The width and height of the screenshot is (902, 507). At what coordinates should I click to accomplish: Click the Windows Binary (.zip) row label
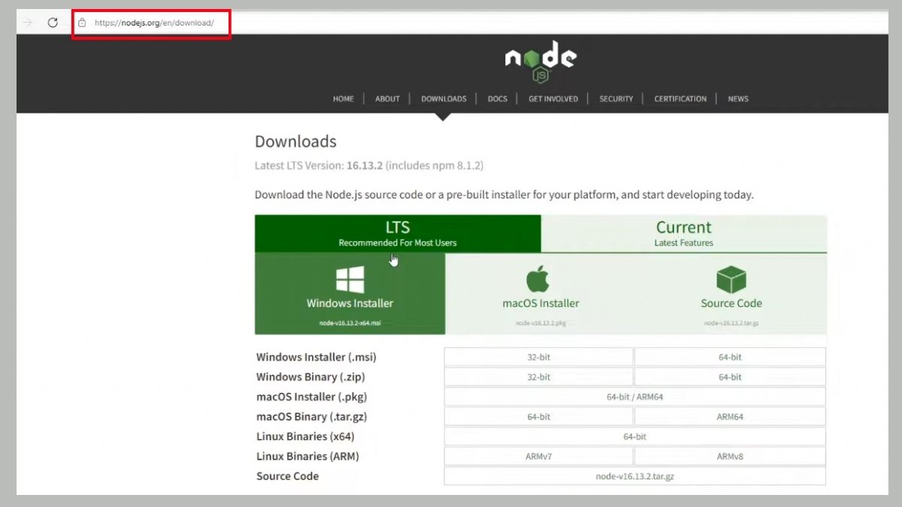tap(310, 377)
